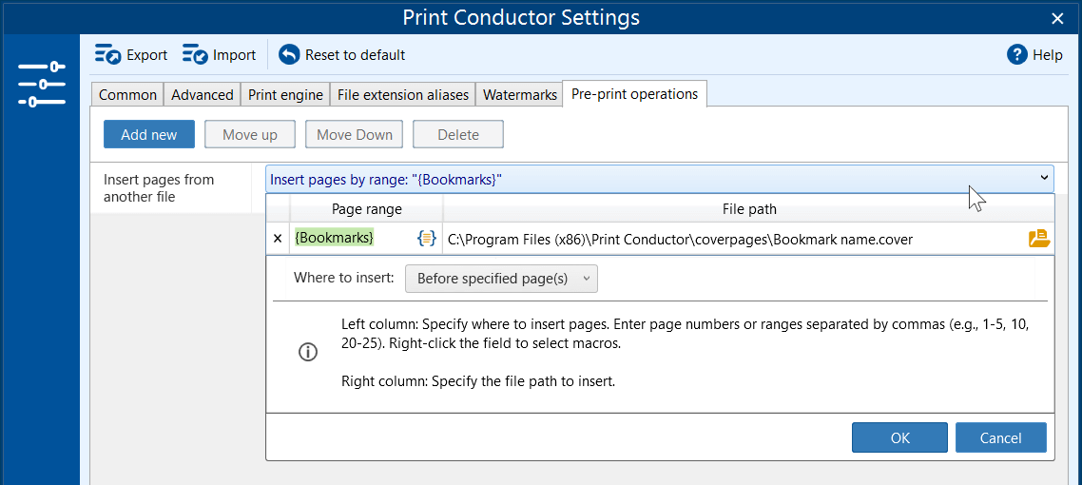Click the Export label text

[x=147, y=55]
